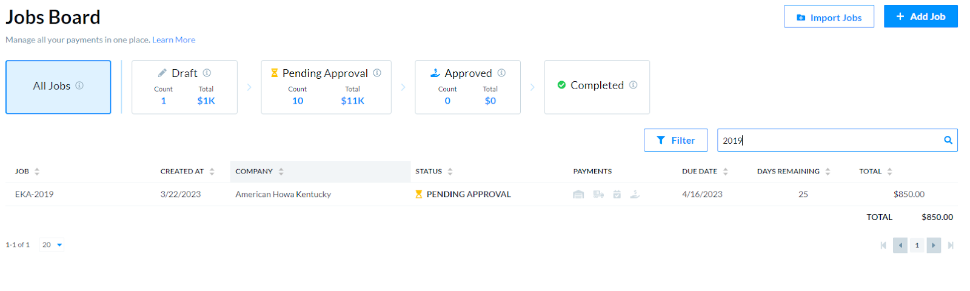Screen dimensions: 970x291
Task: Open the 20 rows-per-page dropdown
Action: [52, 245]
